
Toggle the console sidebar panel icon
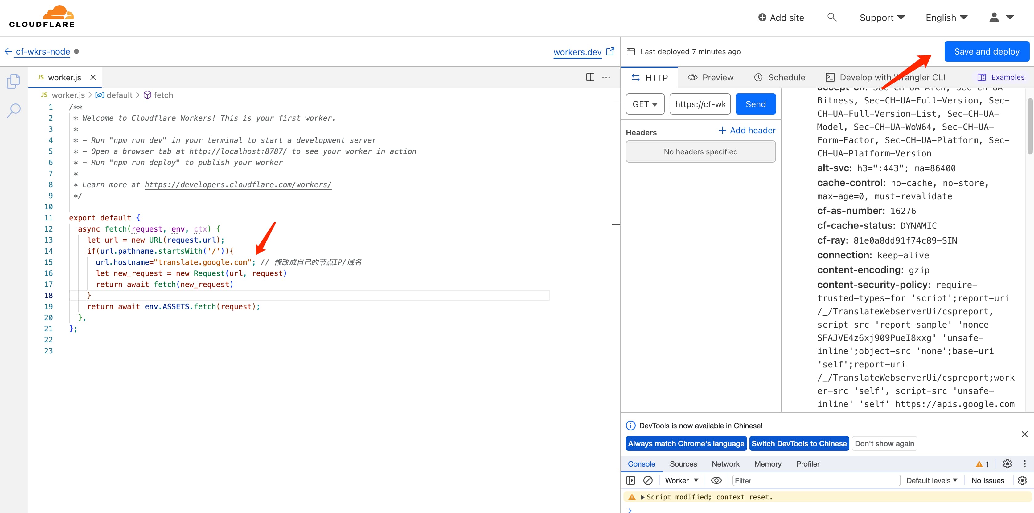(630, 480)
